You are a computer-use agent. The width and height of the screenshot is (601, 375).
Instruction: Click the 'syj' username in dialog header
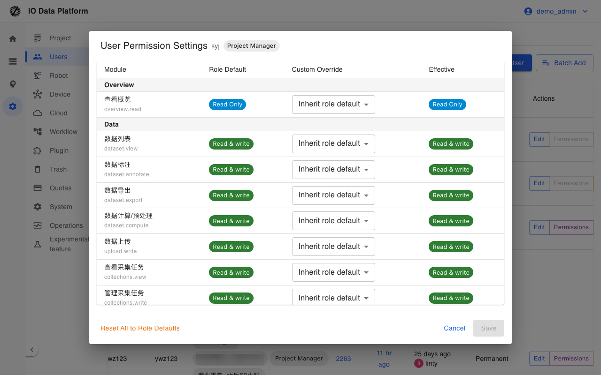pyautogui.click(x=216, y=46)
